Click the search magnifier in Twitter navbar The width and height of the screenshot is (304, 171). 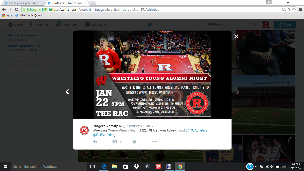pos(254,25)
